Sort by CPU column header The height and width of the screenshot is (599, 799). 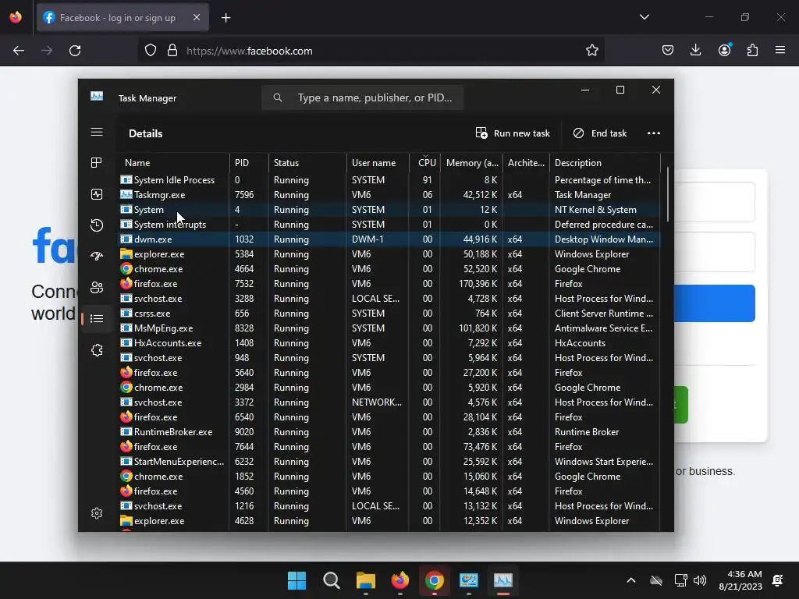pos(425,163)
